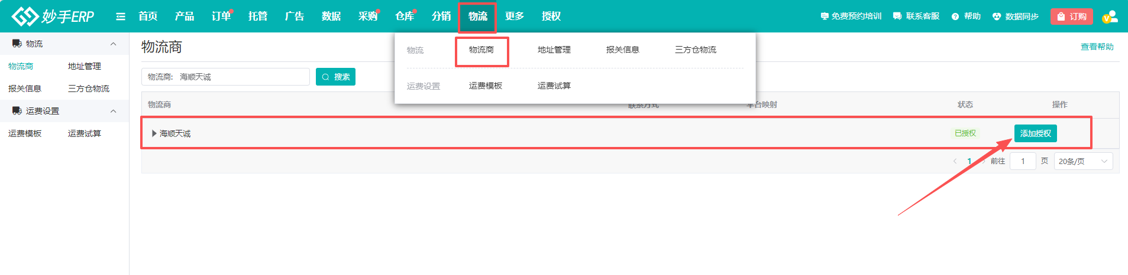Go to previous page arrow in pagination
The height and width of the screenshot is (275, 1128).
(955, 161)
